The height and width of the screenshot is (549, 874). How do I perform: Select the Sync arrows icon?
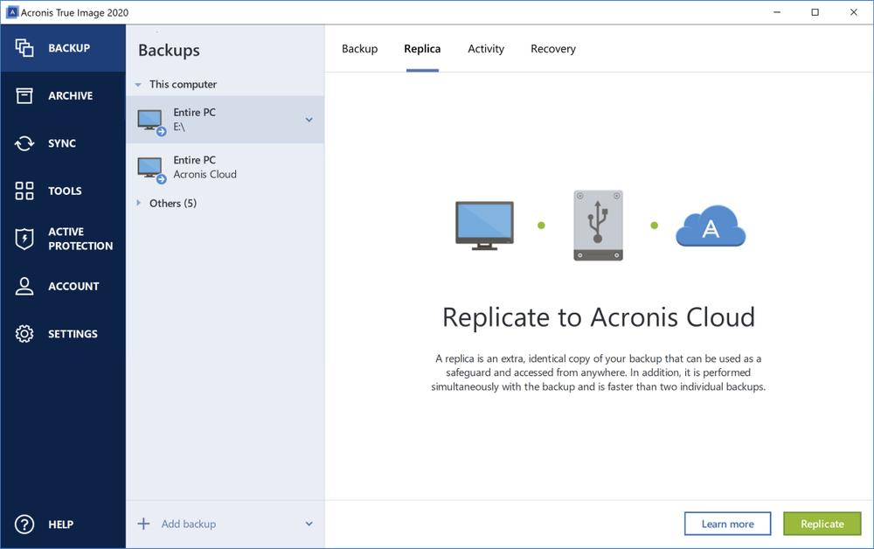point(24,143)
